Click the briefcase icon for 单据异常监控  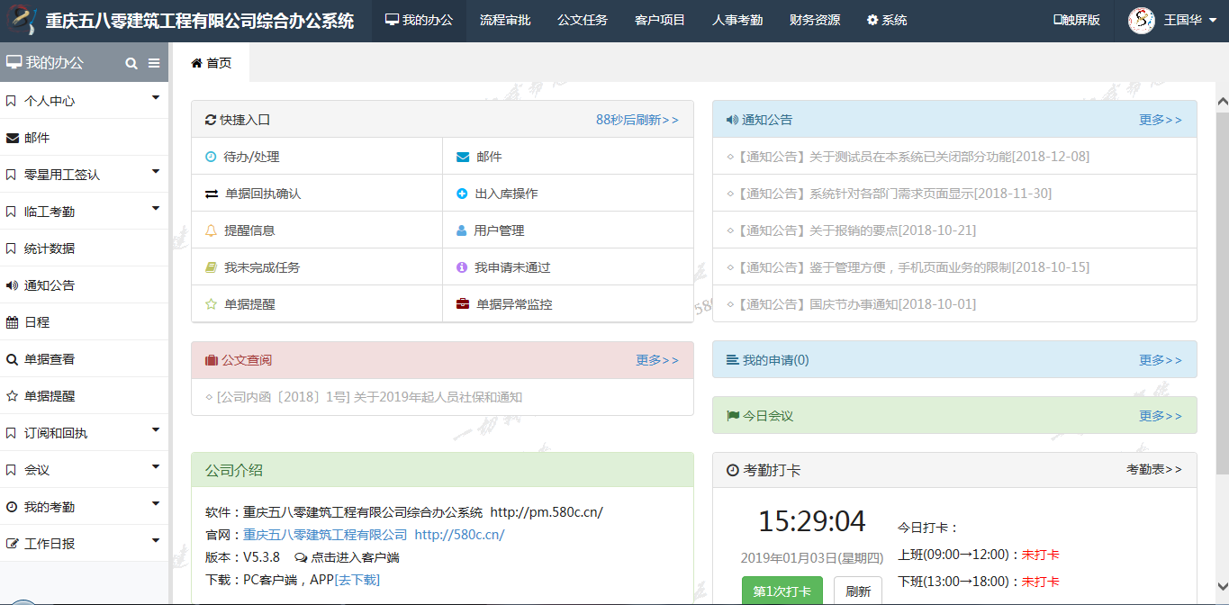[x=463, y=304]
